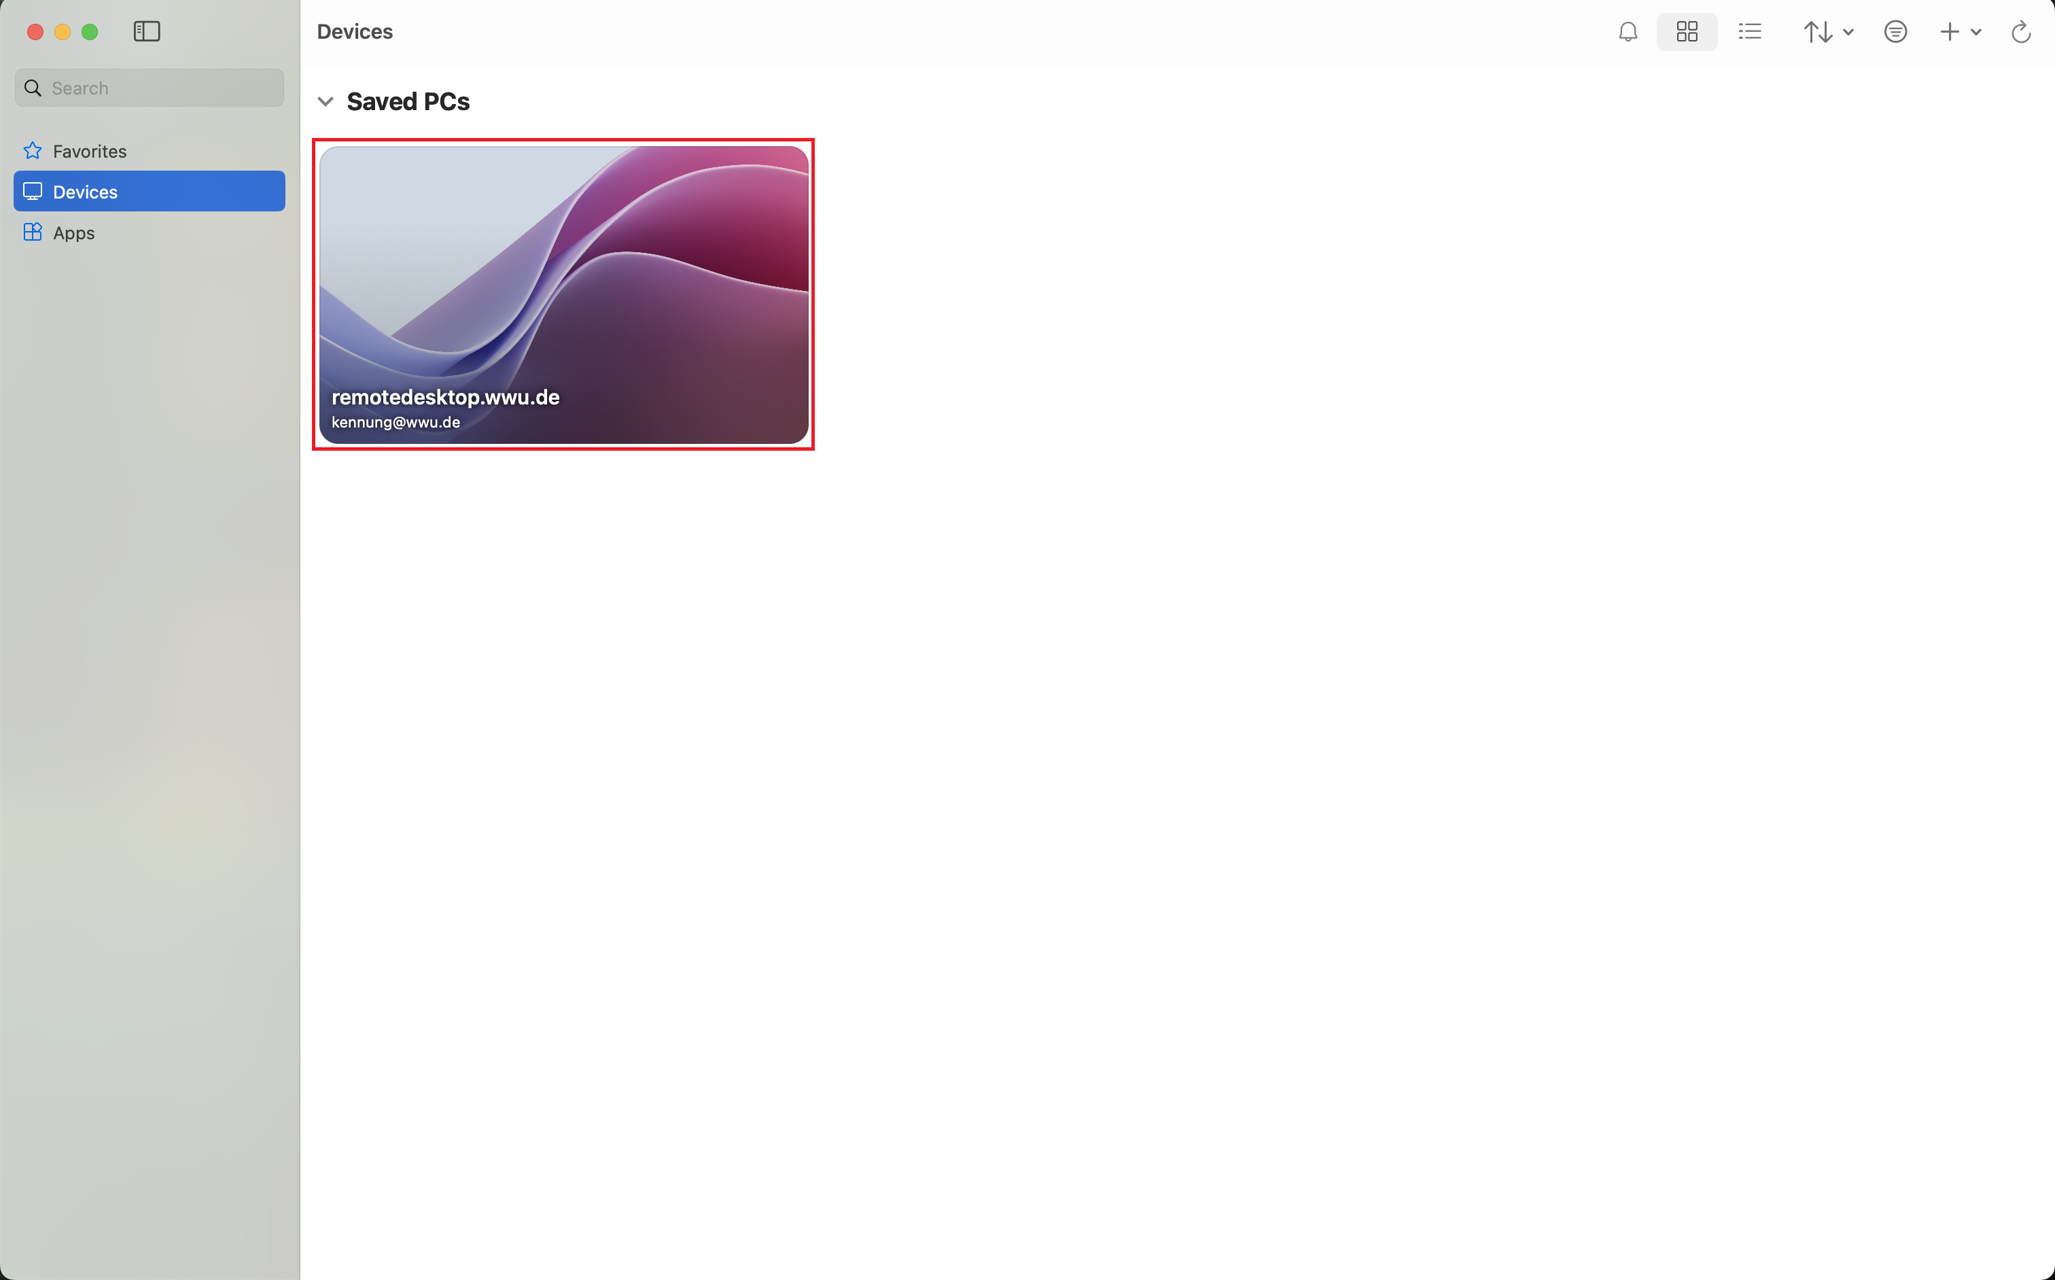Click the Favorites star icon
This screenshot has width=2055, height=1280.
tap(32, 151)
